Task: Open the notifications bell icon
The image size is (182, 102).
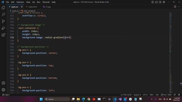Action: (x=179, y=95)
